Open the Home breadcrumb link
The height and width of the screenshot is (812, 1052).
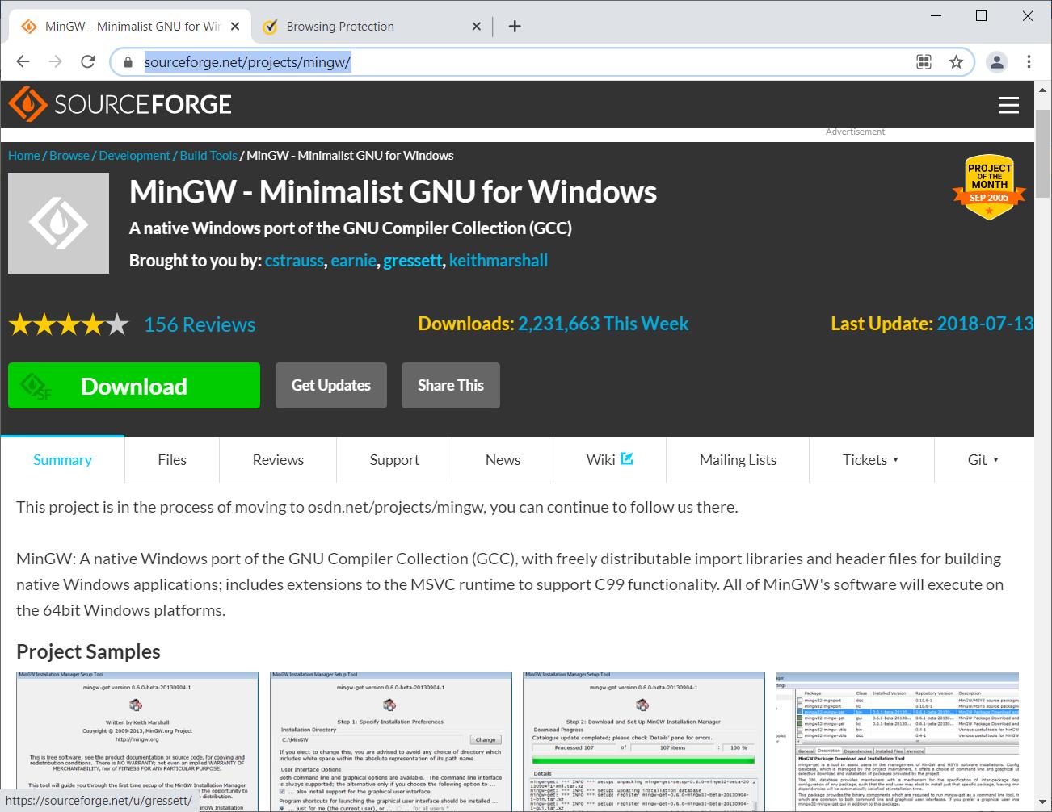coord(24,156)
